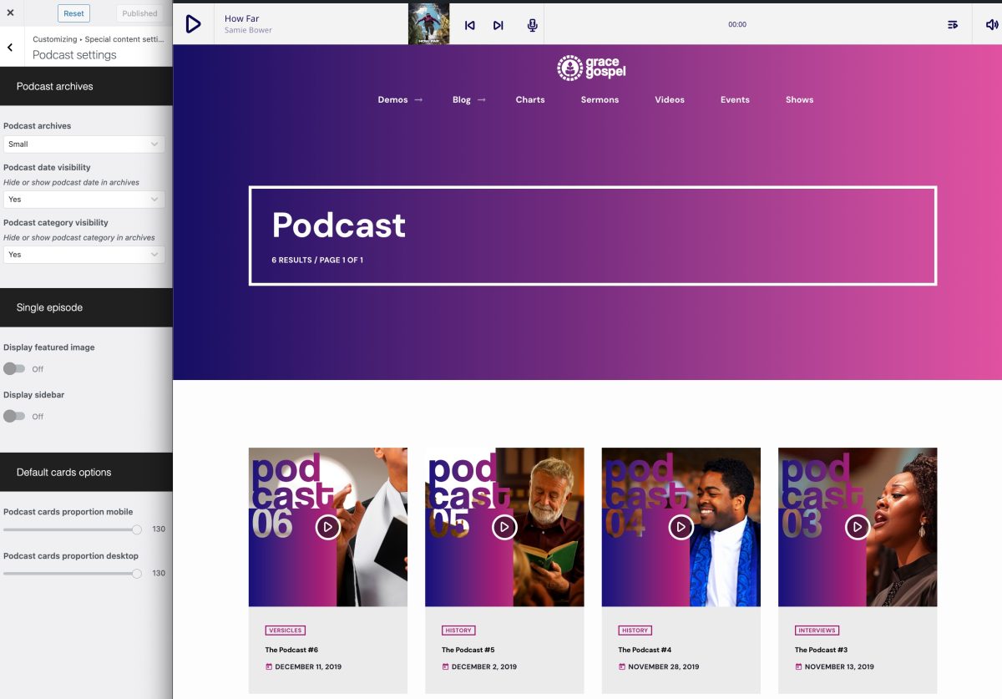1002x699 pixels.
Task: Change Podcast date visibility dropdown
Action: [x=83, y=199]
